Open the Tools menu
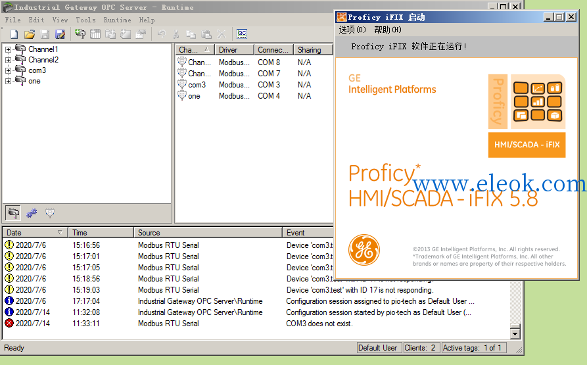This screenshot has height=365, width=587. coord(85,20)
